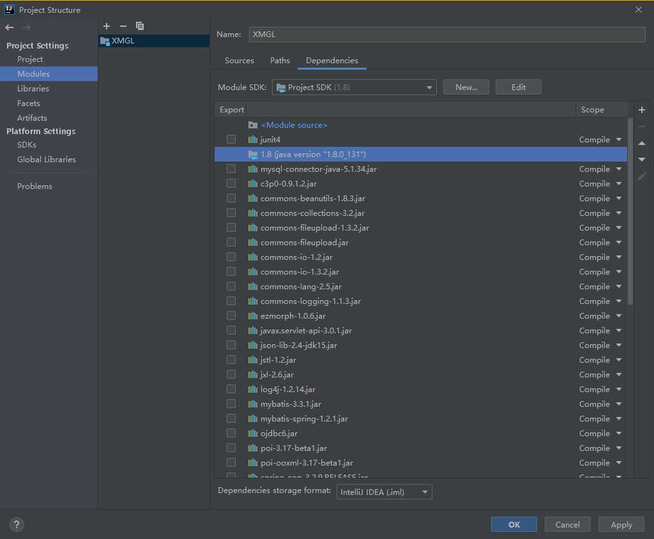
Task: Expand Scope dropdown for c3p0-0.9.1.2.jar
Action: click(x=618, y=184)
